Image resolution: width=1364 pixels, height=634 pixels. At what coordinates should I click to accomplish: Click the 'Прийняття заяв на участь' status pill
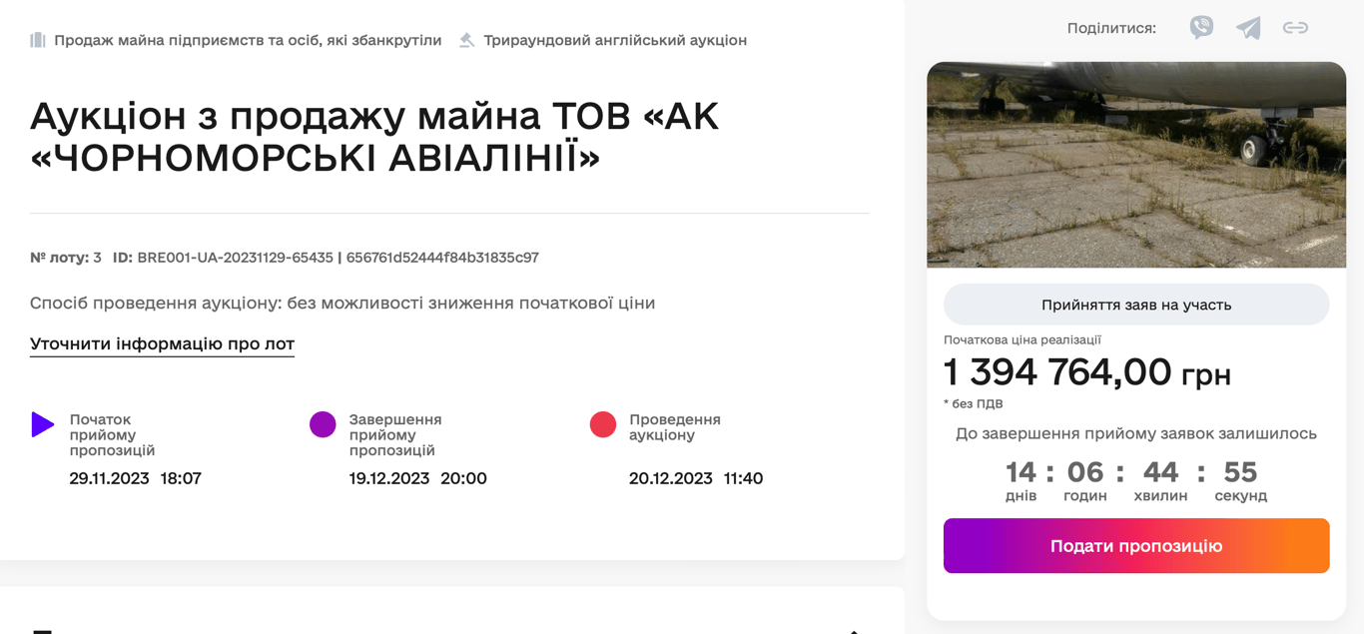click(1136, 305)
